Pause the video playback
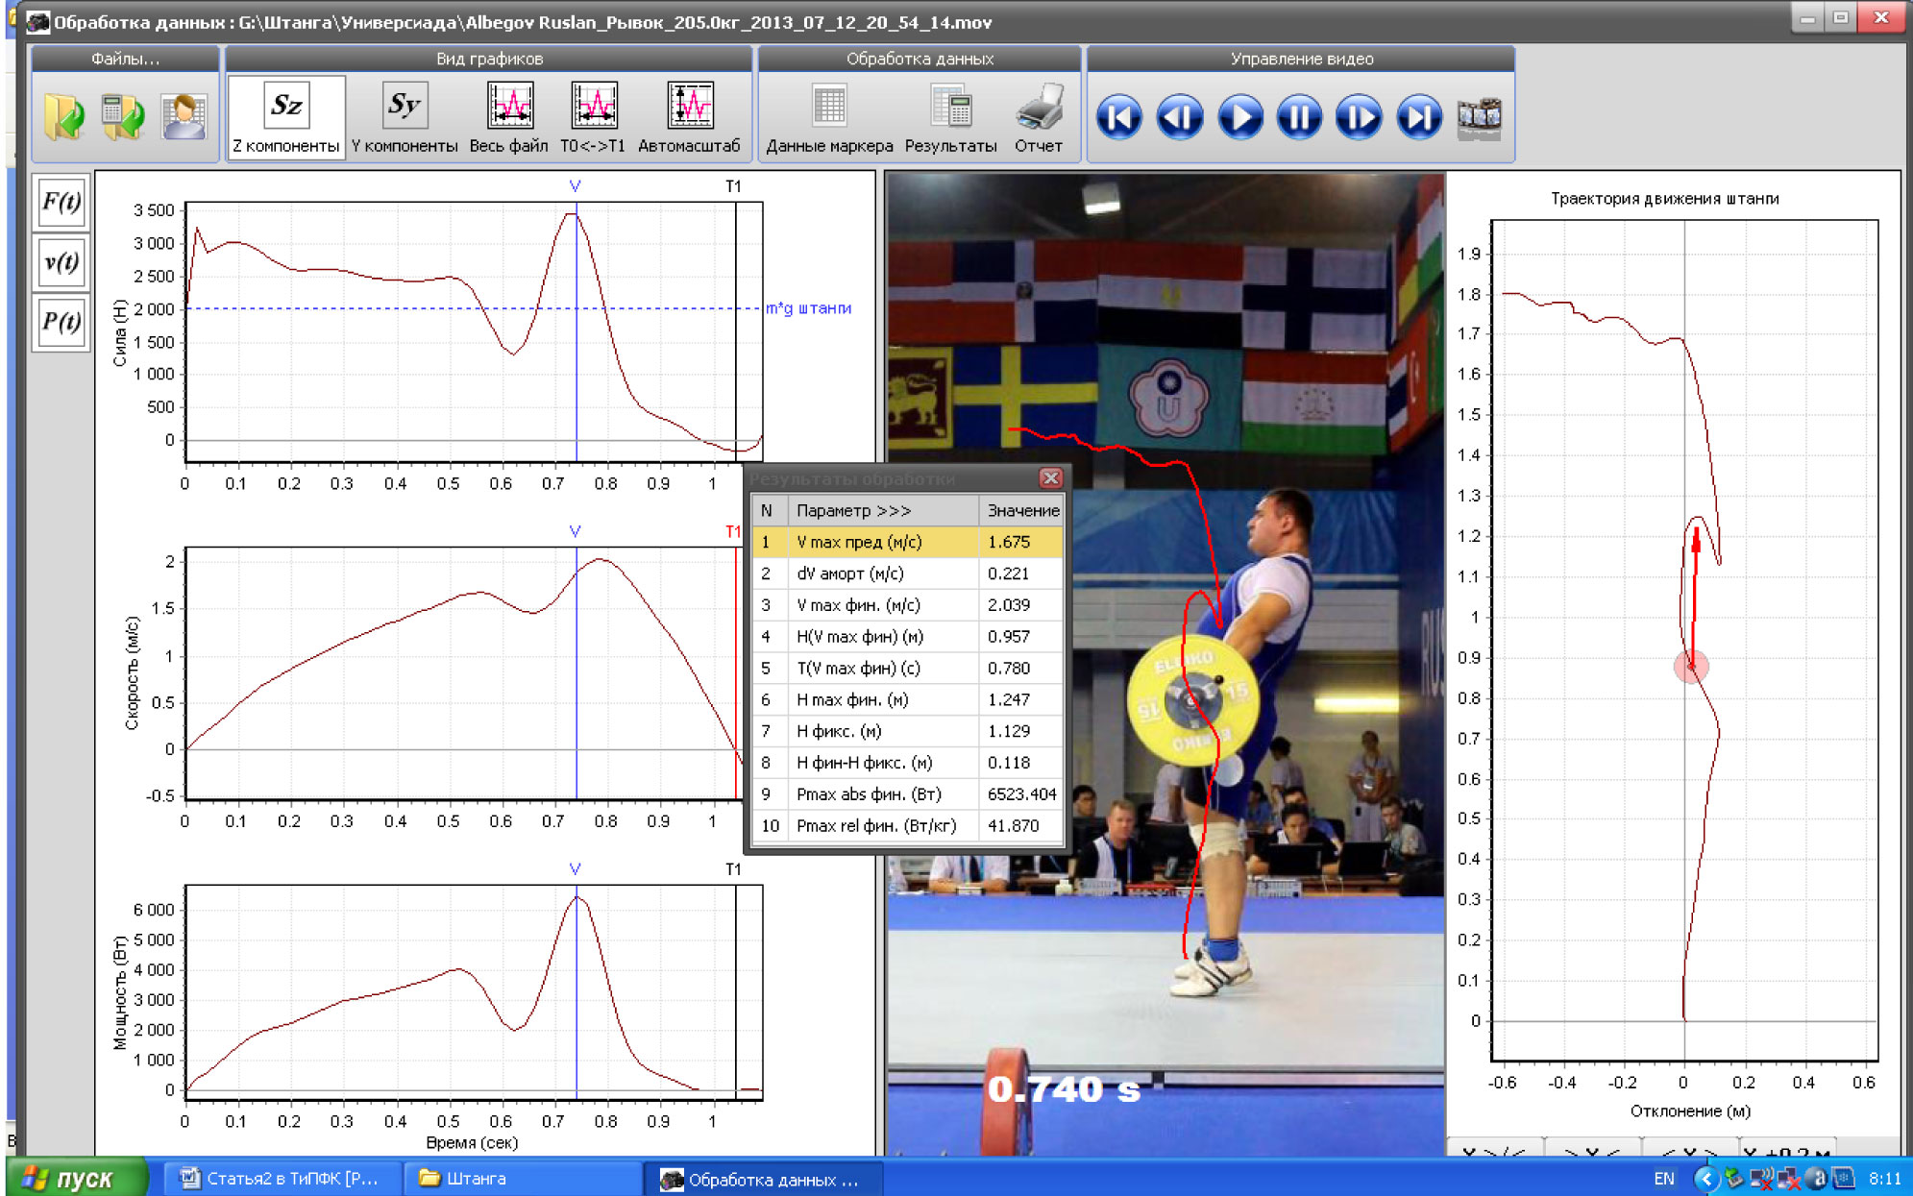This screenshot has width=1913, height=1196. pos(1299,117)
